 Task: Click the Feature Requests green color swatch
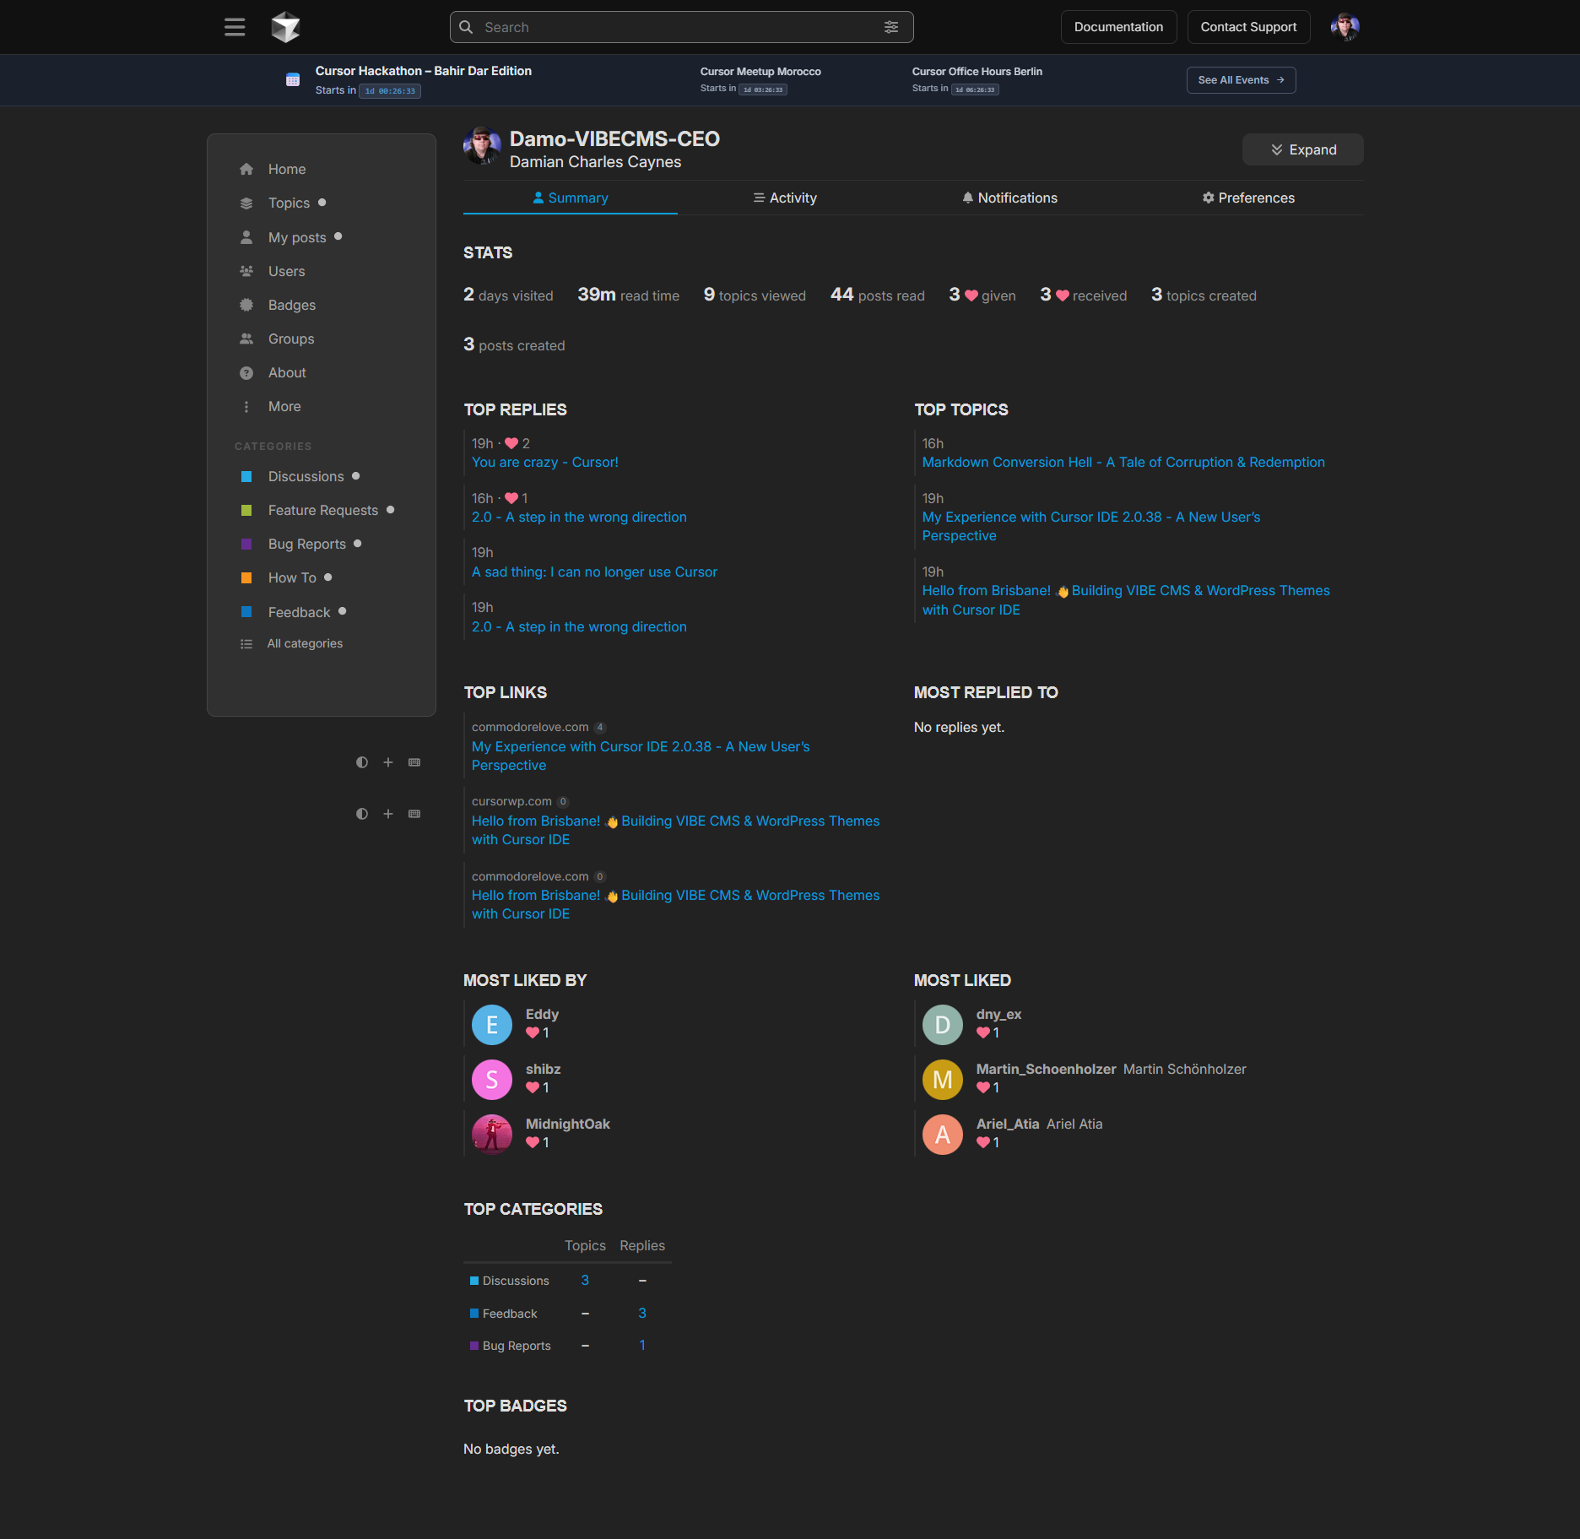click(246, 510)
